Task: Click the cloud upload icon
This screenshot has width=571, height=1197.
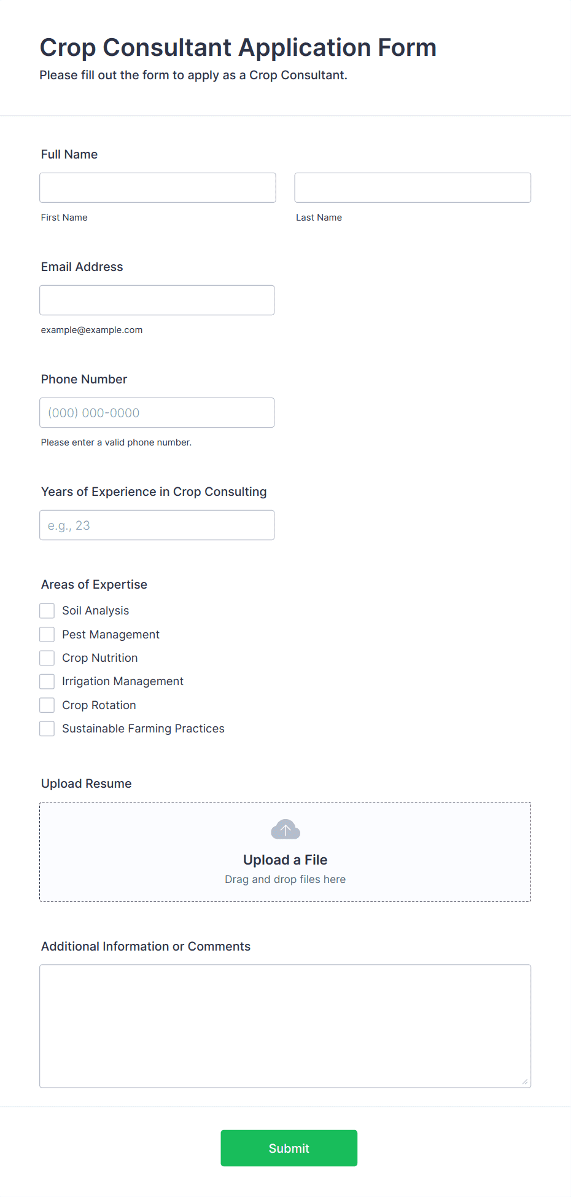Action: pyautogui.click(x=285, y=830)
